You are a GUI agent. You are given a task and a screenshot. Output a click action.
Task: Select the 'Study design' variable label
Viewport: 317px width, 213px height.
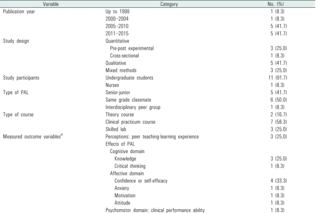coord(16,41)
